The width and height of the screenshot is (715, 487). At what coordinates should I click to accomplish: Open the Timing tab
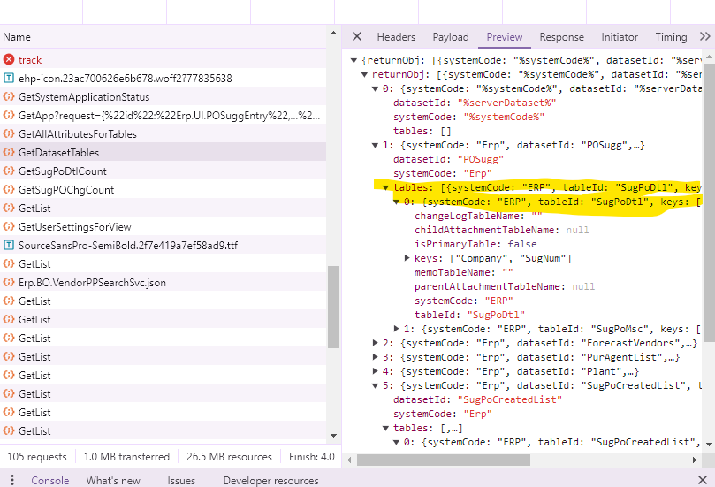point(671,37)
